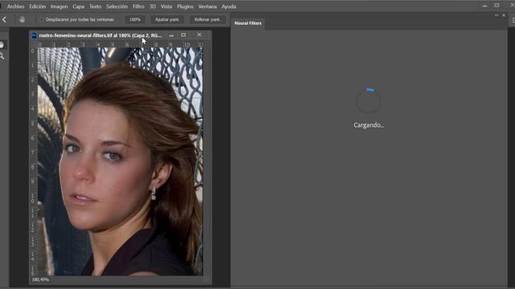Viewport: 515px width, 289px height.
Task: Close the Neural Filters panel
Action: [x=504, y=15]
